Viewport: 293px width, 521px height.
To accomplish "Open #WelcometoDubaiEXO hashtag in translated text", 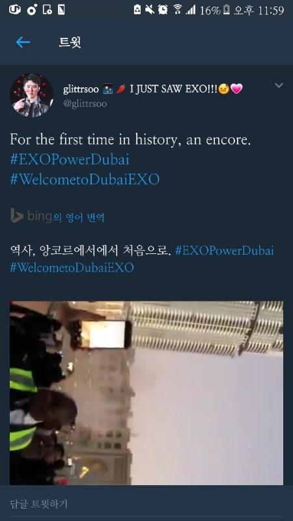I will point(72,267).
